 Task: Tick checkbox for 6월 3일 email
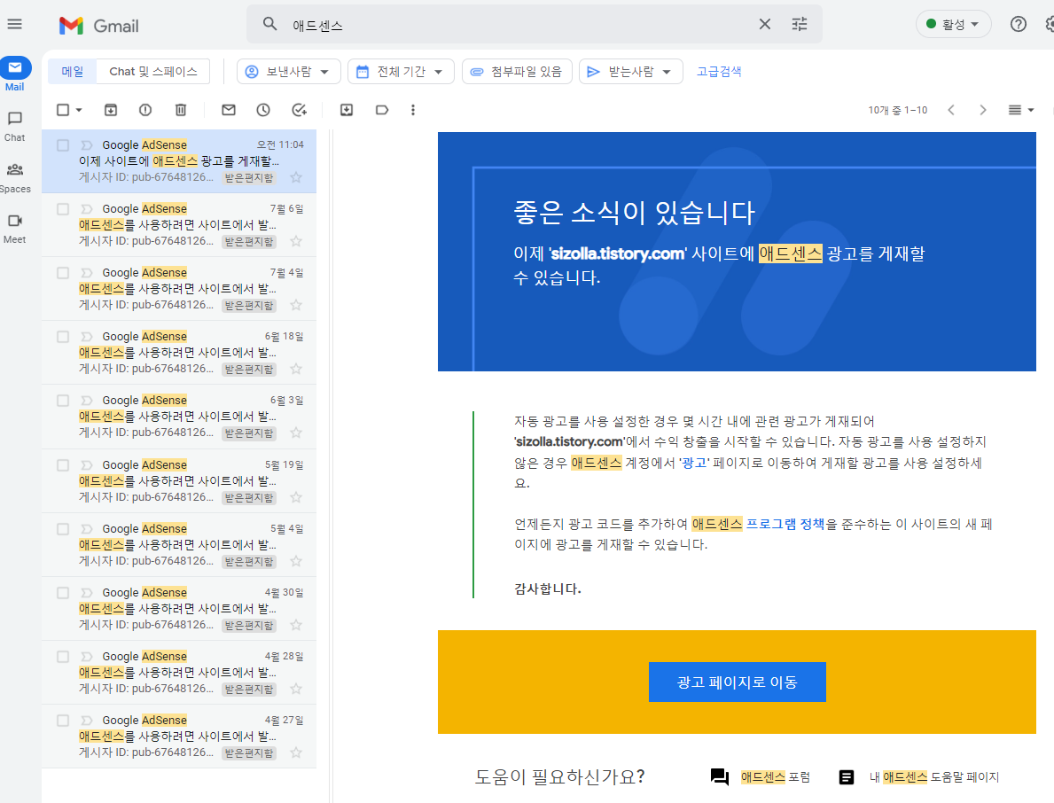point(63,401)
